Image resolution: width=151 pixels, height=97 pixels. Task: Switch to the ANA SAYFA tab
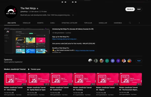(12, 23)
